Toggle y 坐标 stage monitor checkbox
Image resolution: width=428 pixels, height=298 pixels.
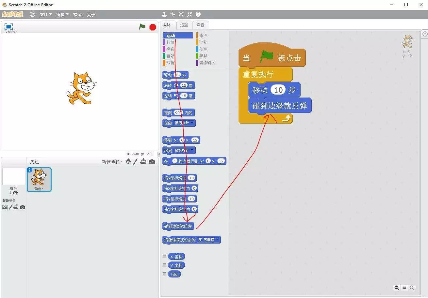(164, 265)
